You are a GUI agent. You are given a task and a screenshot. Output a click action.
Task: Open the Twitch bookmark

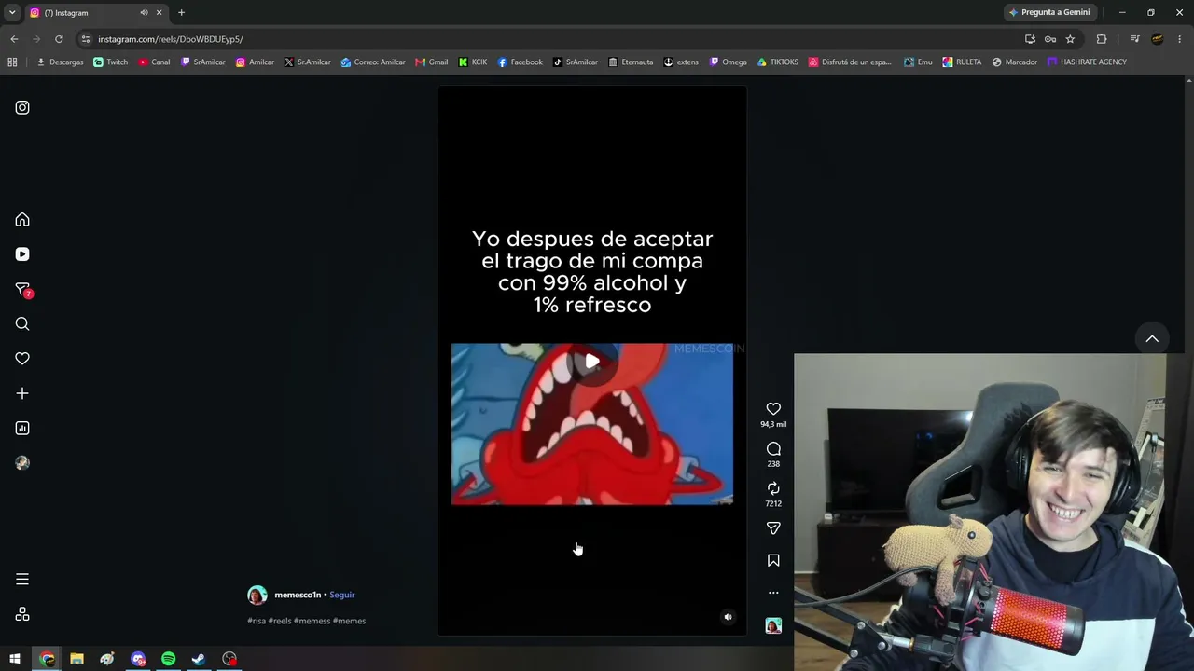(111, 62)
